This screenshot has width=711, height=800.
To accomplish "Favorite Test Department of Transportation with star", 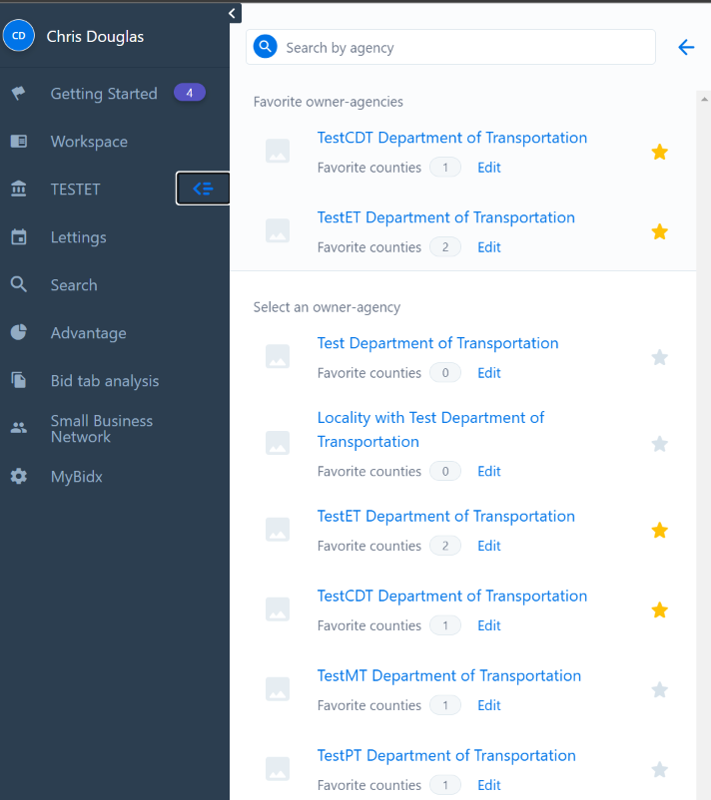I will 659,357.
